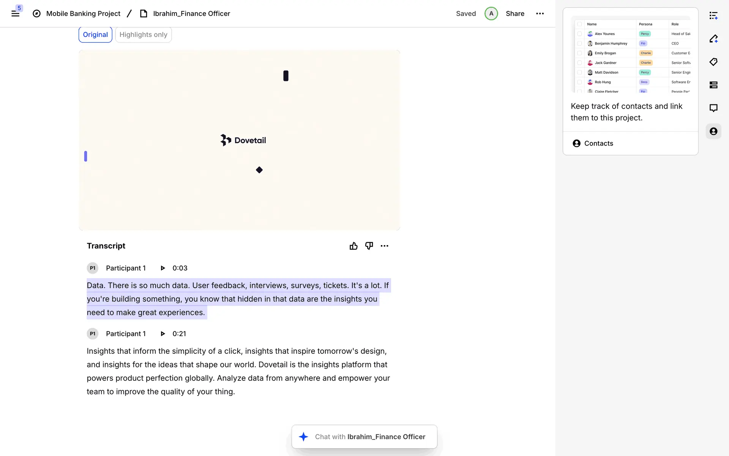Open document more options in header
This screenshot has height=456, width=729.
[540, 14]
